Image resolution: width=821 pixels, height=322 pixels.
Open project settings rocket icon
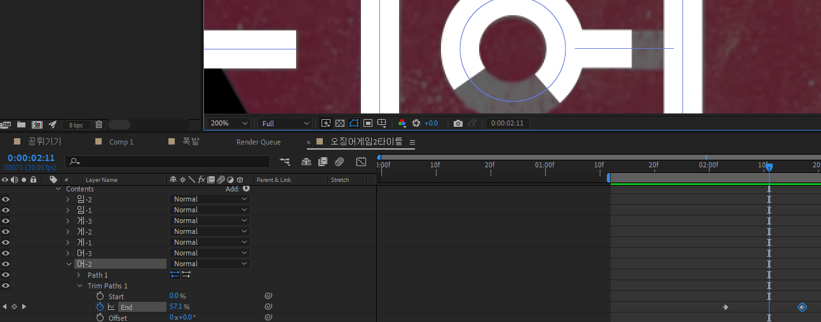(53, 124)
